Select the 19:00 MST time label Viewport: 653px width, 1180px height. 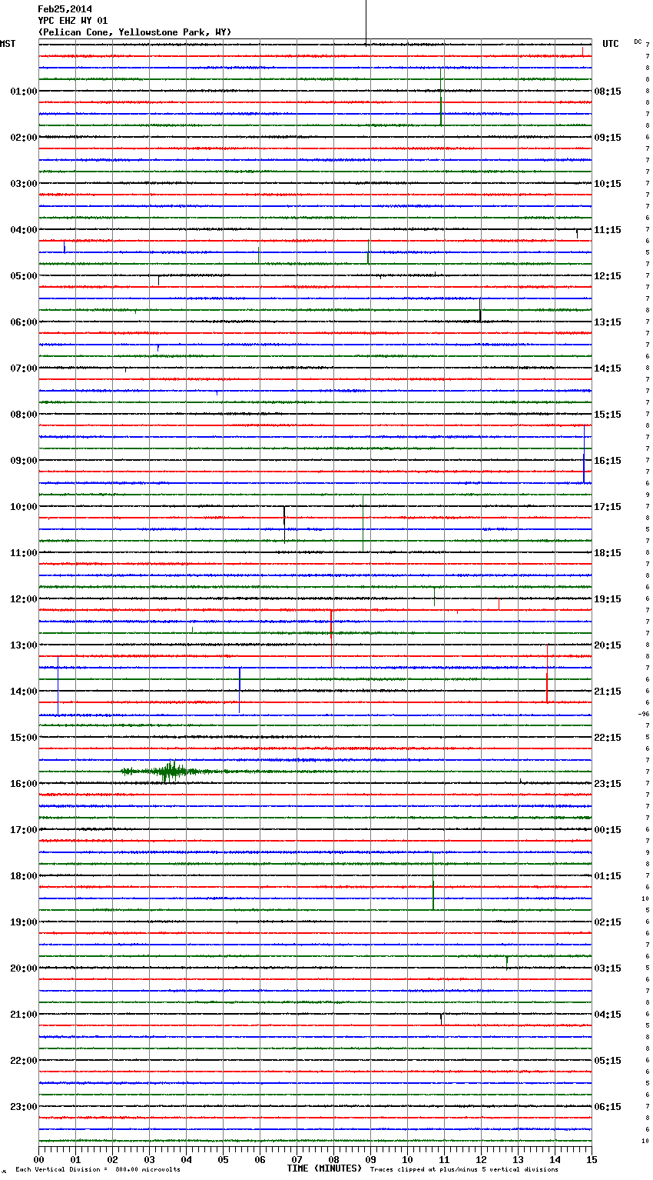pos(24,922)
